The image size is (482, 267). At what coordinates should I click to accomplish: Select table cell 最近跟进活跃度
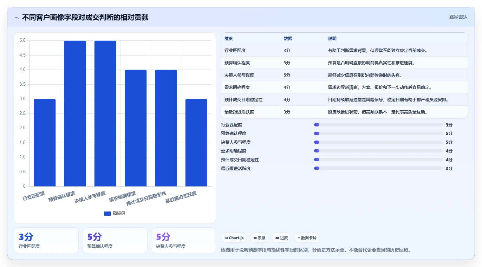(239, 112)
